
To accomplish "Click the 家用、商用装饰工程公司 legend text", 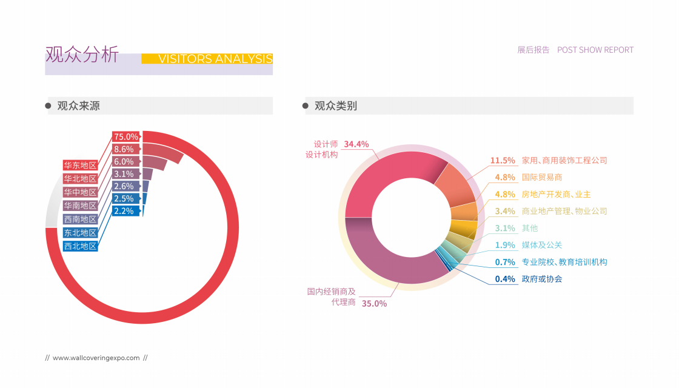I will (564, 161).
